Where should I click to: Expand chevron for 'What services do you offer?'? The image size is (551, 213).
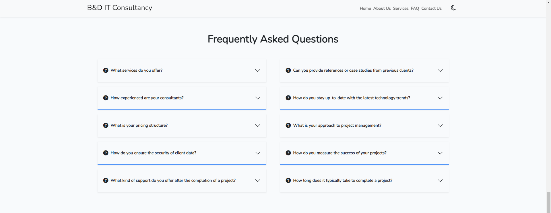(x=258, y=71)
